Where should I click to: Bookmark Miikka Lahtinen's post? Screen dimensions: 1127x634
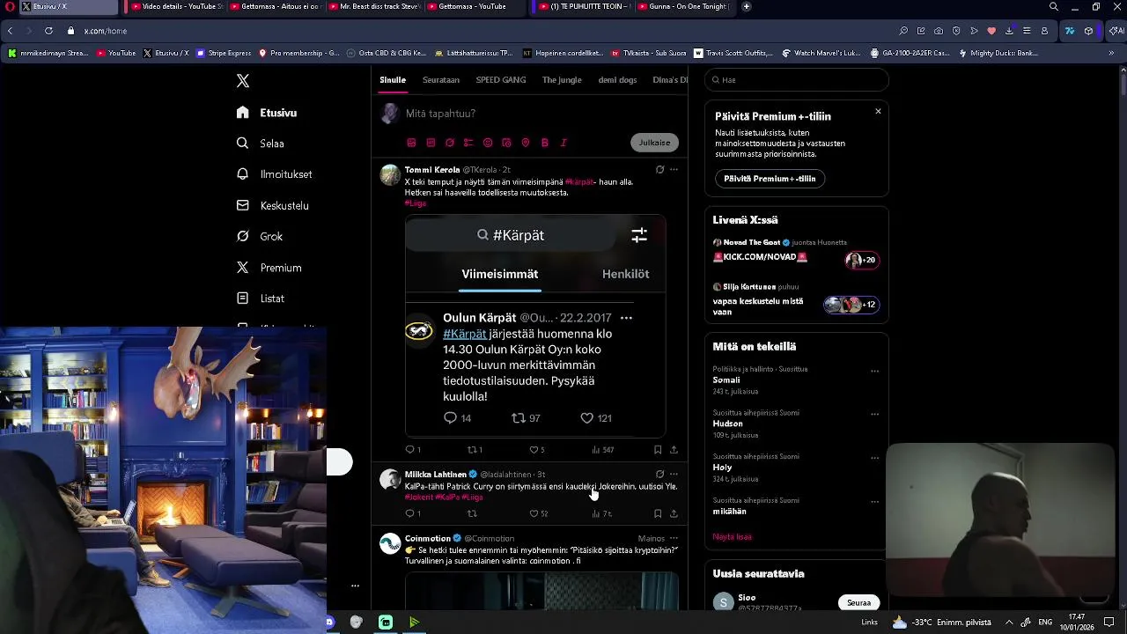coord(658,513)
